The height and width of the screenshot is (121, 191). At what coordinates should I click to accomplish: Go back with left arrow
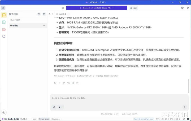click(x=49, y=14)
